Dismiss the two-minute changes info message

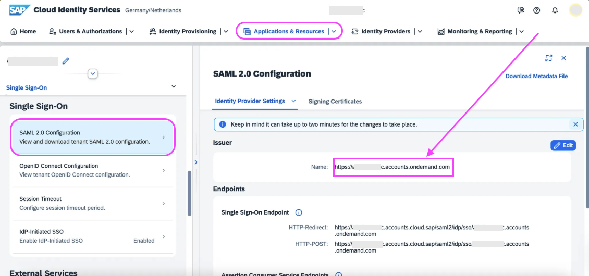(575, 124)
